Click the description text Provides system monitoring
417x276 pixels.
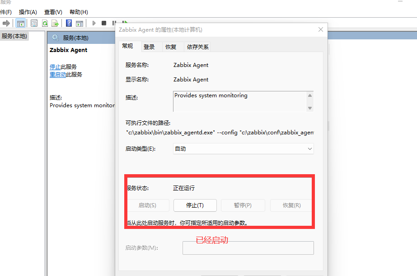click(x=211, y=95)
